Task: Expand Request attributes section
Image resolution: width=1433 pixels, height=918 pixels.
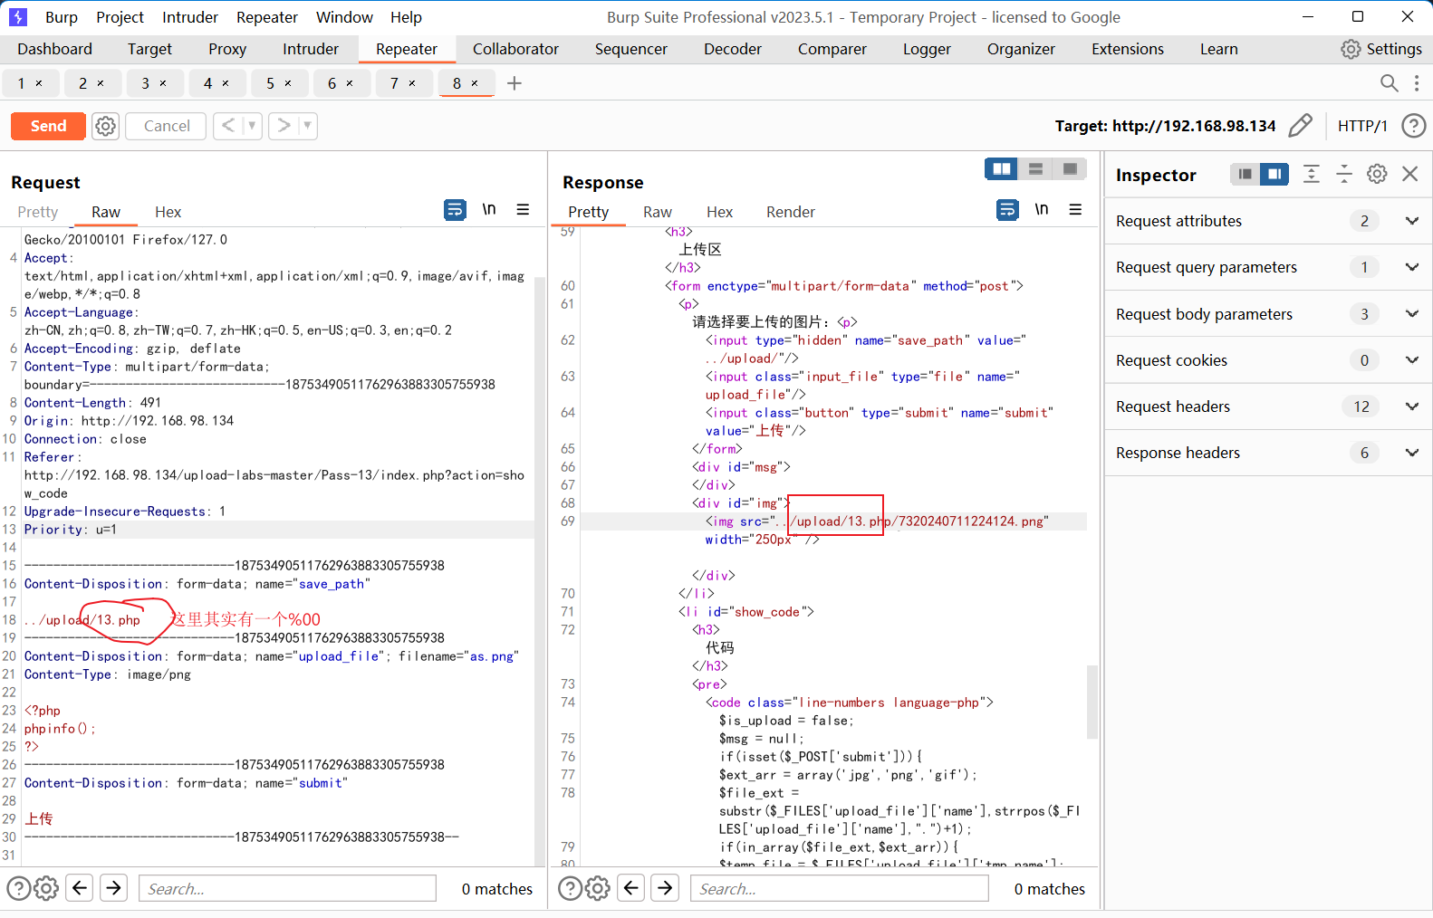Action: point(1268,221)
